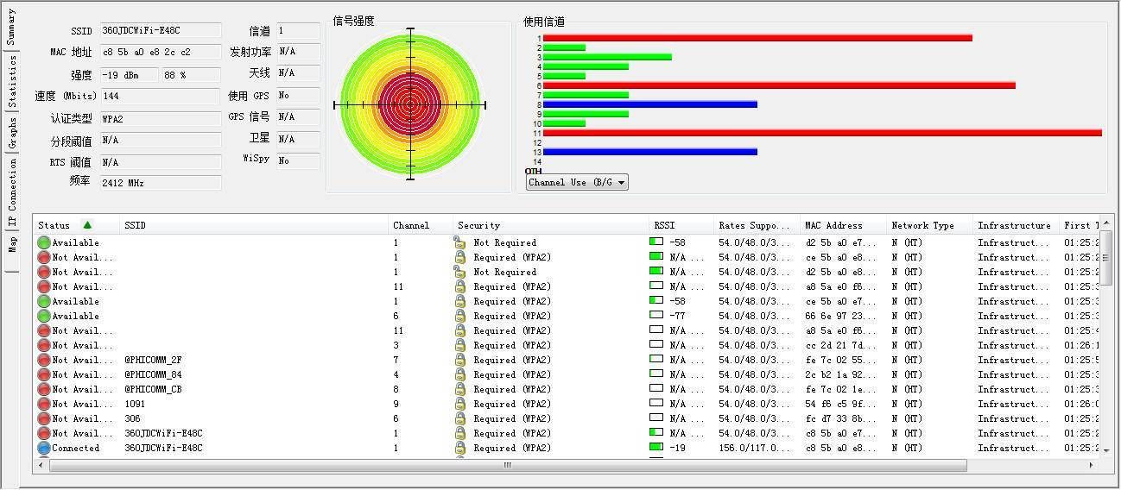
Task: Click RSSI signal bar icon in 1091 row
Action: (x=656, y=404)
